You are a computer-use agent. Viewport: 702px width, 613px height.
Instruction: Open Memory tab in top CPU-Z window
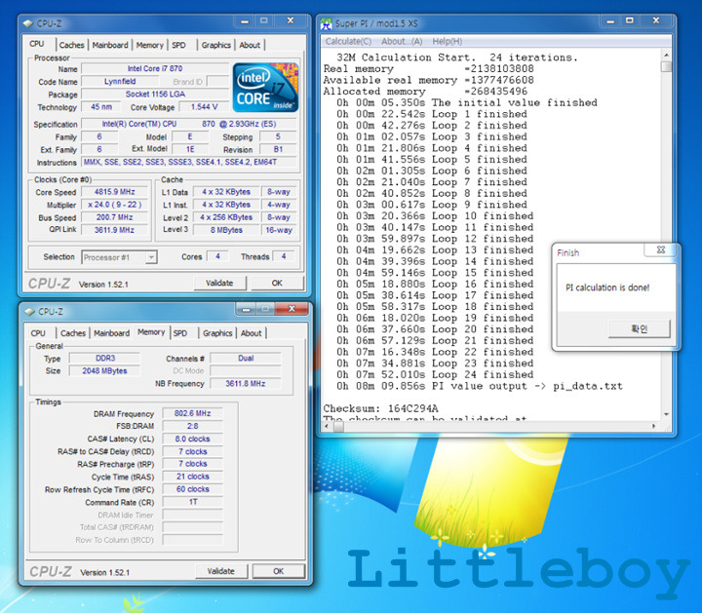click(x=150, y=45)
